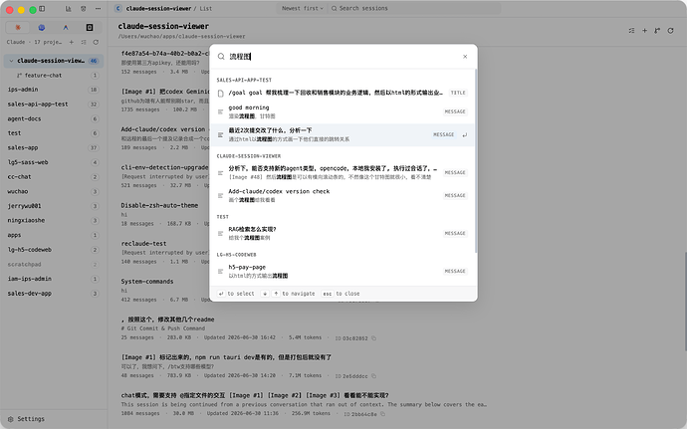Open the Newest first sort dropdown
Image resolution: width=687 pixels, height=429 pixels.
pyautogui.click(x=303, y=8)
